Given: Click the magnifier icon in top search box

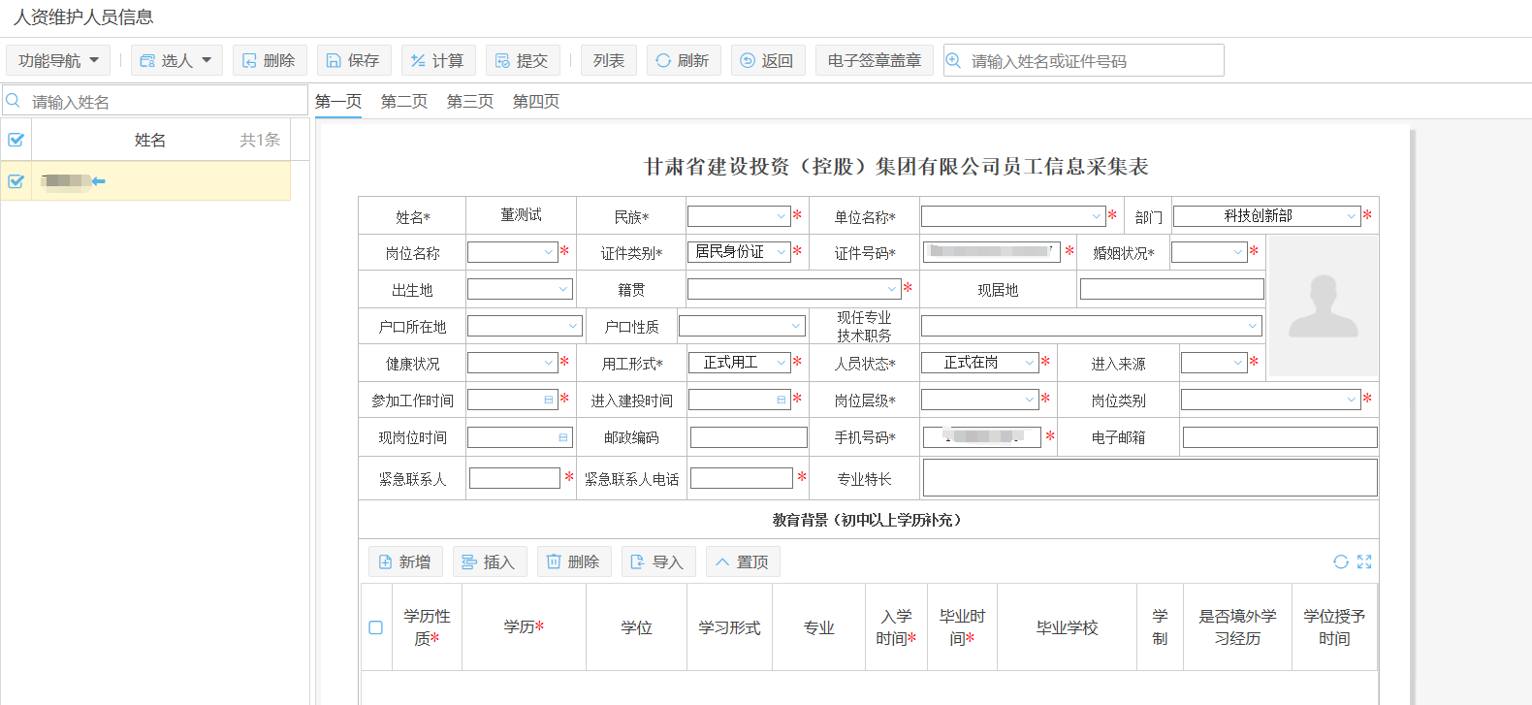Looking at the screenshot, I should 954,60.
